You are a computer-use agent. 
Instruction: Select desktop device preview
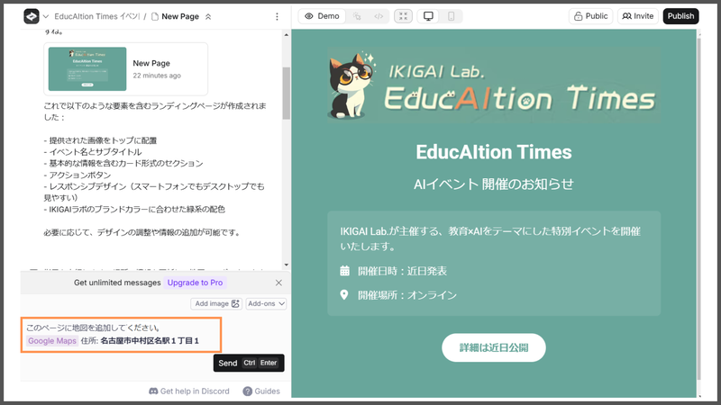pyautogui.click(x=428, y=16)
